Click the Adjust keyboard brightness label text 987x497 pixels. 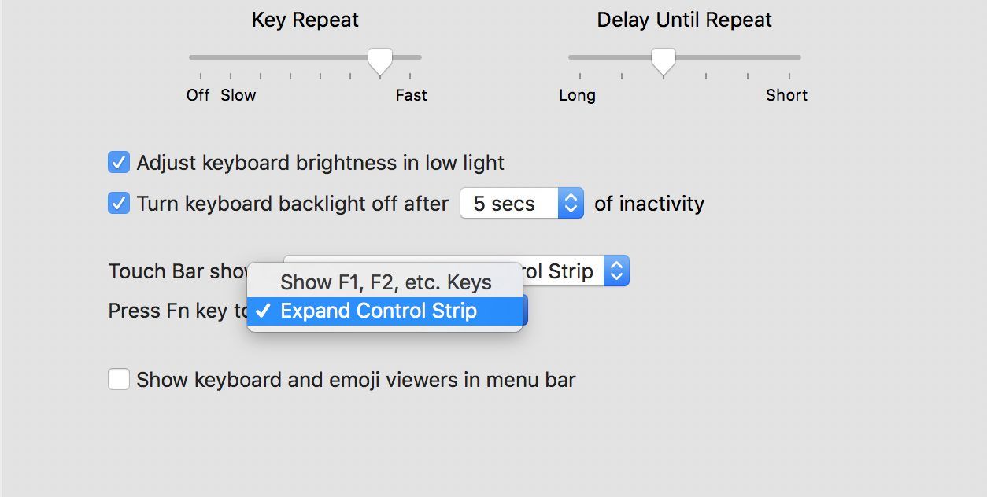tap(320, 163)
